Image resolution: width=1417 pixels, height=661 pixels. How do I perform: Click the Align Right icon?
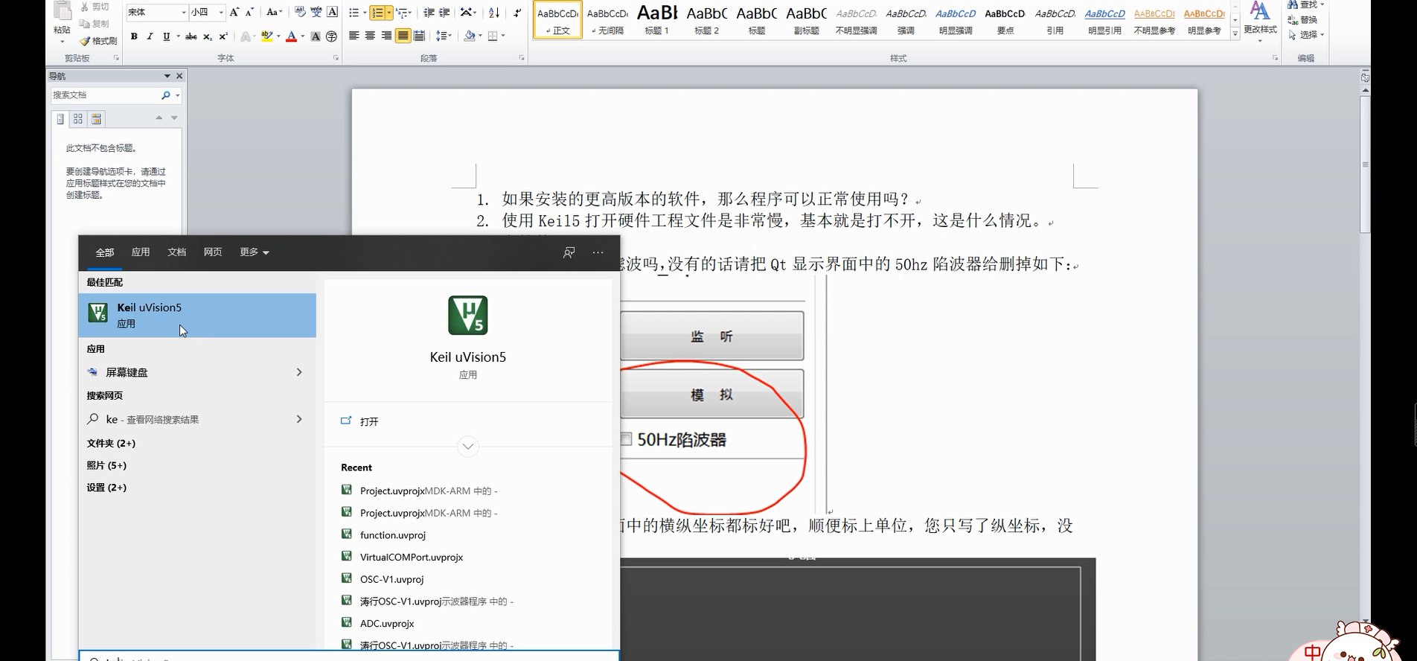pyautogui.click(x=386, y=36)
